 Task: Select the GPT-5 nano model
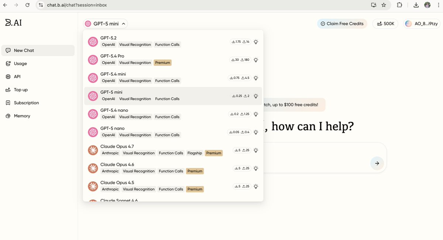pos(173,132)
